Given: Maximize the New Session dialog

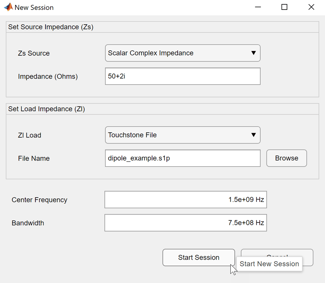Looking at the screenshot, I should [x=284, y=7].
